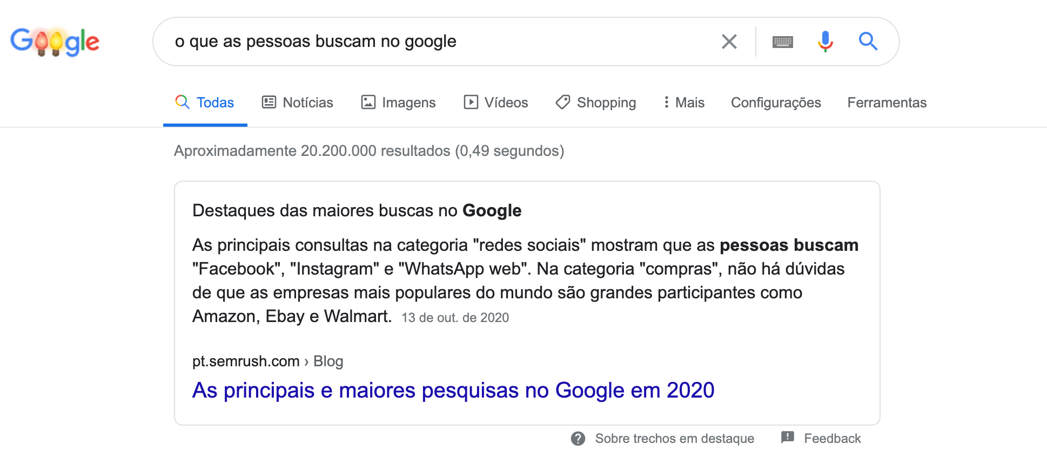Viewport: 1047px width, 465px height.
Task: Open the on-screen keyboard icon
Action: point(782,42)
